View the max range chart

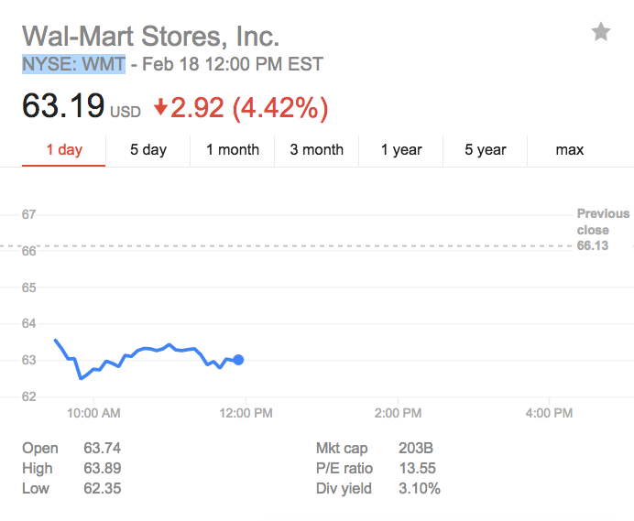tap(570, 150)
